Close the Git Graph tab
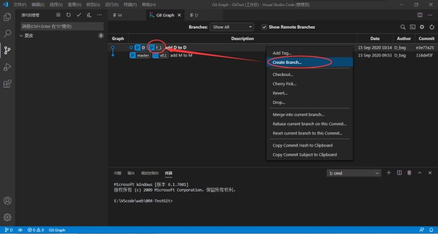The image size is (438, 234). click(179, 15)
